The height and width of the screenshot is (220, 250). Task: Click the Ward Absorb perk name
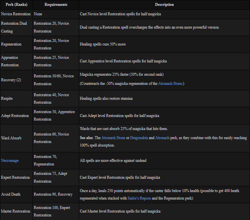coord(11,138)
